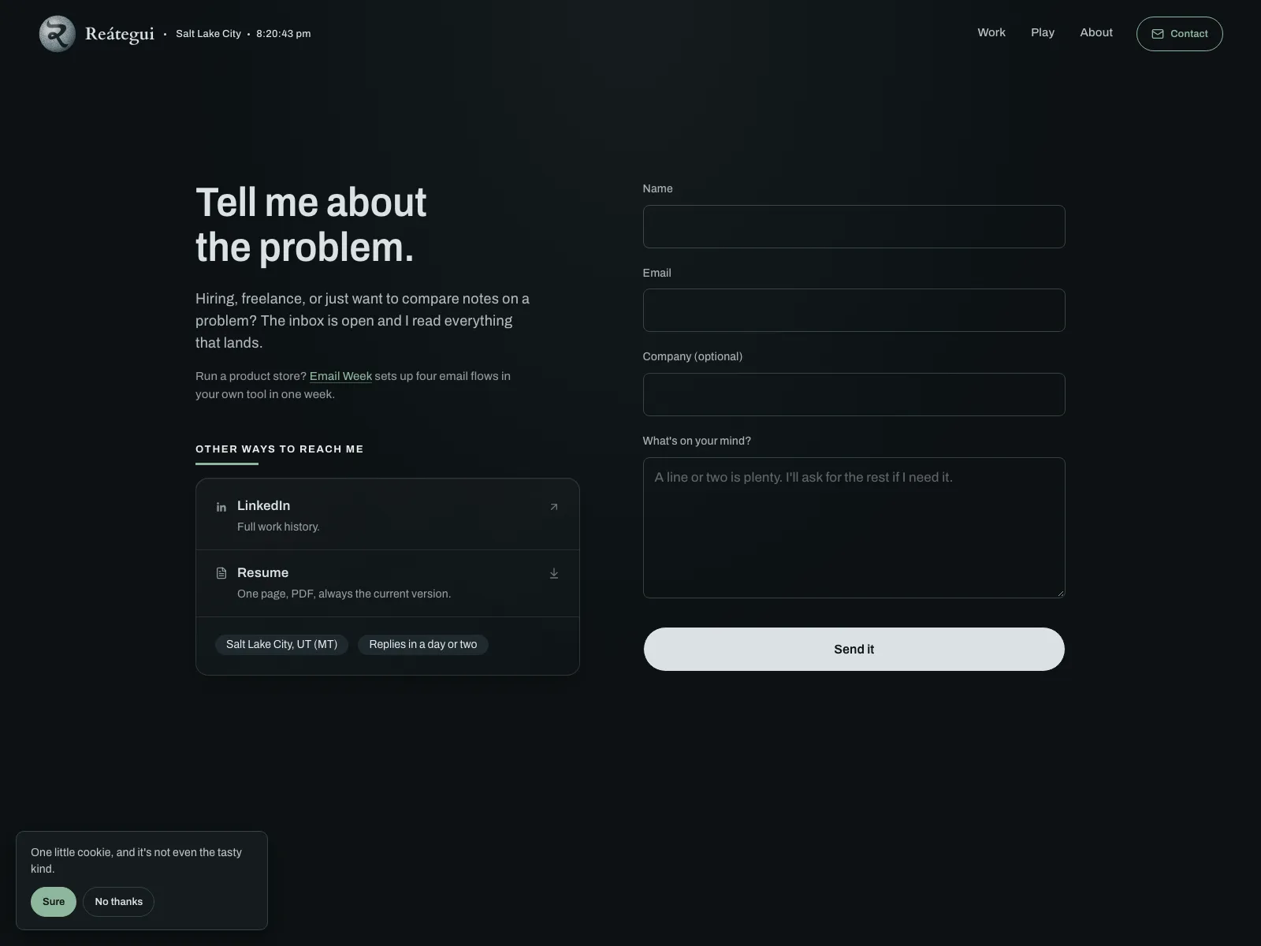Click the 'Company (optional)' label
1261x946 pixels.
pos(693,356)
